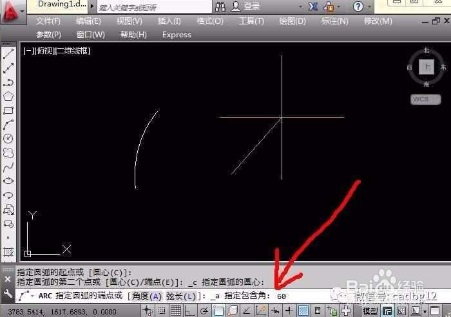
Task: Select the Point tool
Action: click(x=8, y=238)
